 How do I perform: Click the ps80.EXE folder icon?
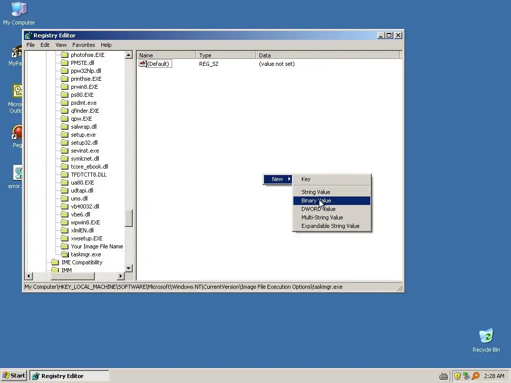coord(65,95)
